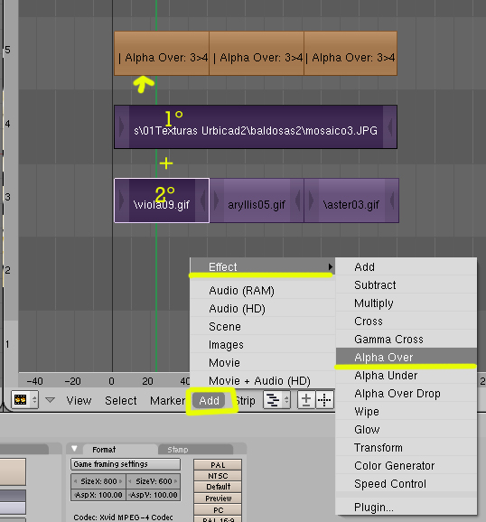
Task: Choose Movie from the Add menu
Action: [x=263, y=362]
